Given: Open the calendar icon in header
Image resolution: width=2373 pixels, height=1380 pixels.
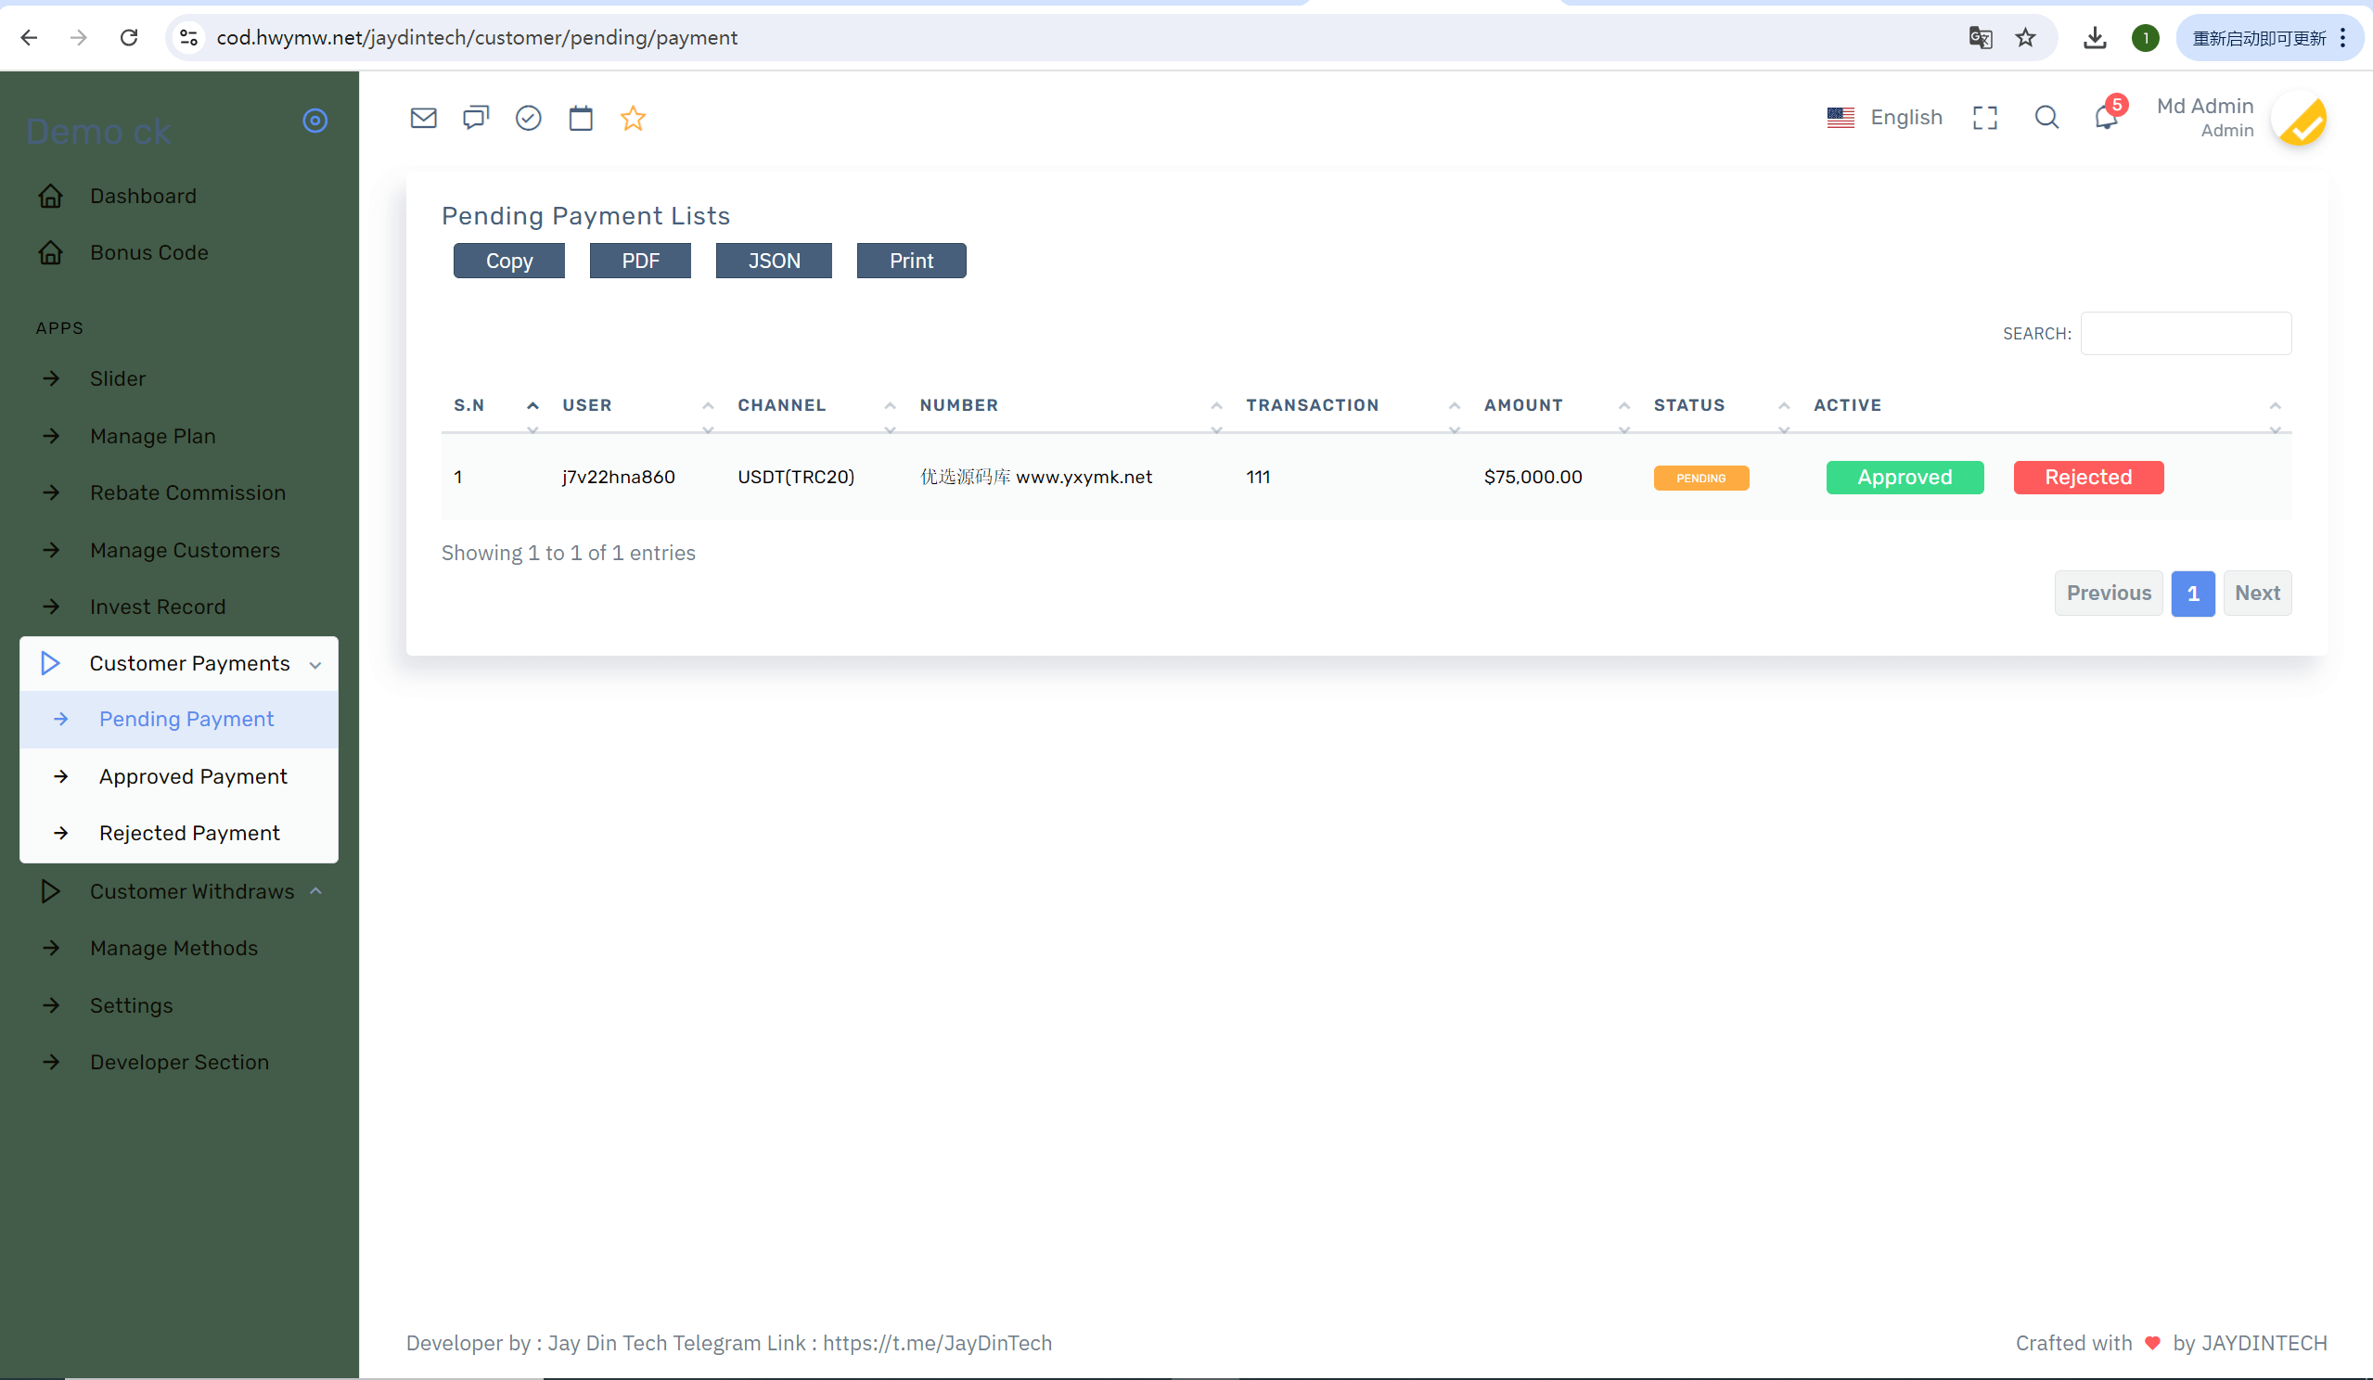Looking at the screenshot, I should [x=581, y=118].
